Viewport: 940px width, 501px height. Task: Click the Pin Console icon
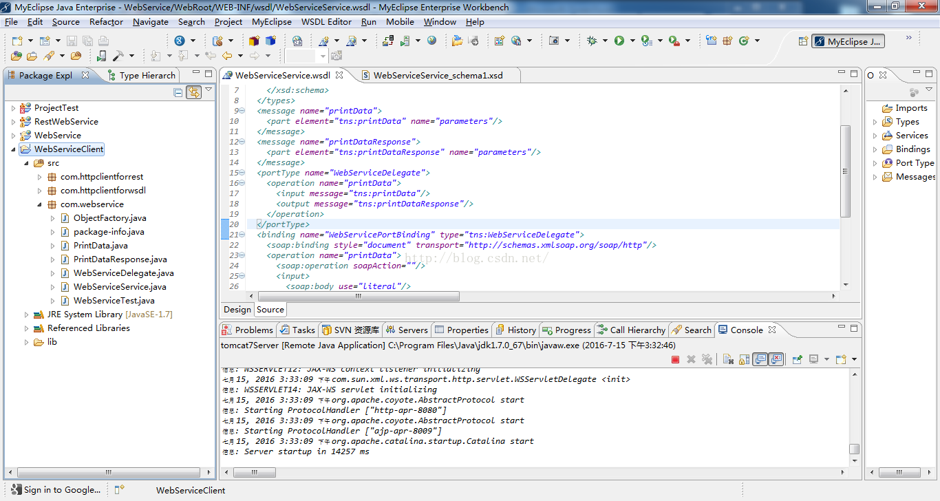[x=798, y=359]
